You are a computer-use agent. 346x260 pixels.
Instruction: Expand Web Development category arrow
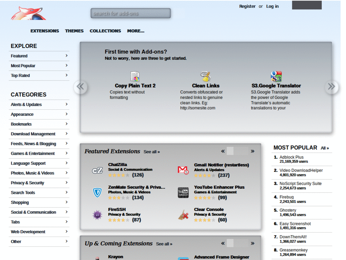click(x=67, y=232)
